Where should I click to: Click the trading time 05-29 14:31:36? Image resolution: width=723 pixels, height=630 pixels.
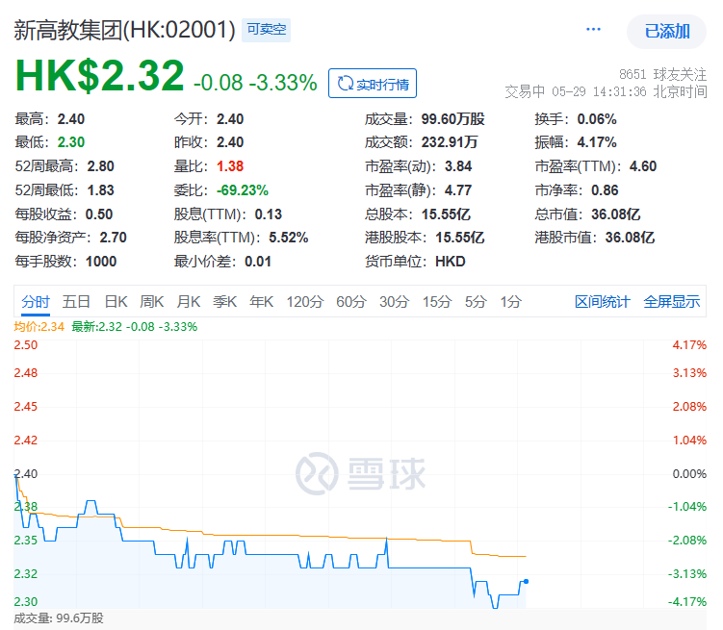[599, 91]
